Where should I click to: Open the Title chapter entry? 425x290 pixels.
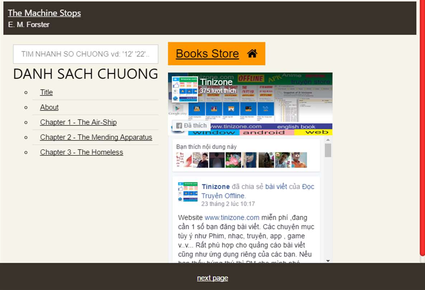[x=46, y=92]
